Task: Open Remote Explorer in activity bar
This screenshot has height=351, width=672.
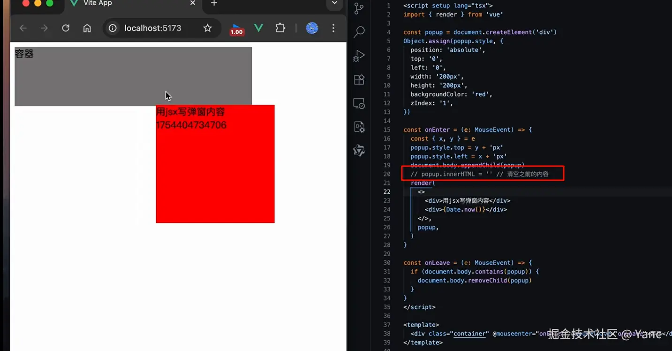Action: pyautogui.click(x=359, y=103)
